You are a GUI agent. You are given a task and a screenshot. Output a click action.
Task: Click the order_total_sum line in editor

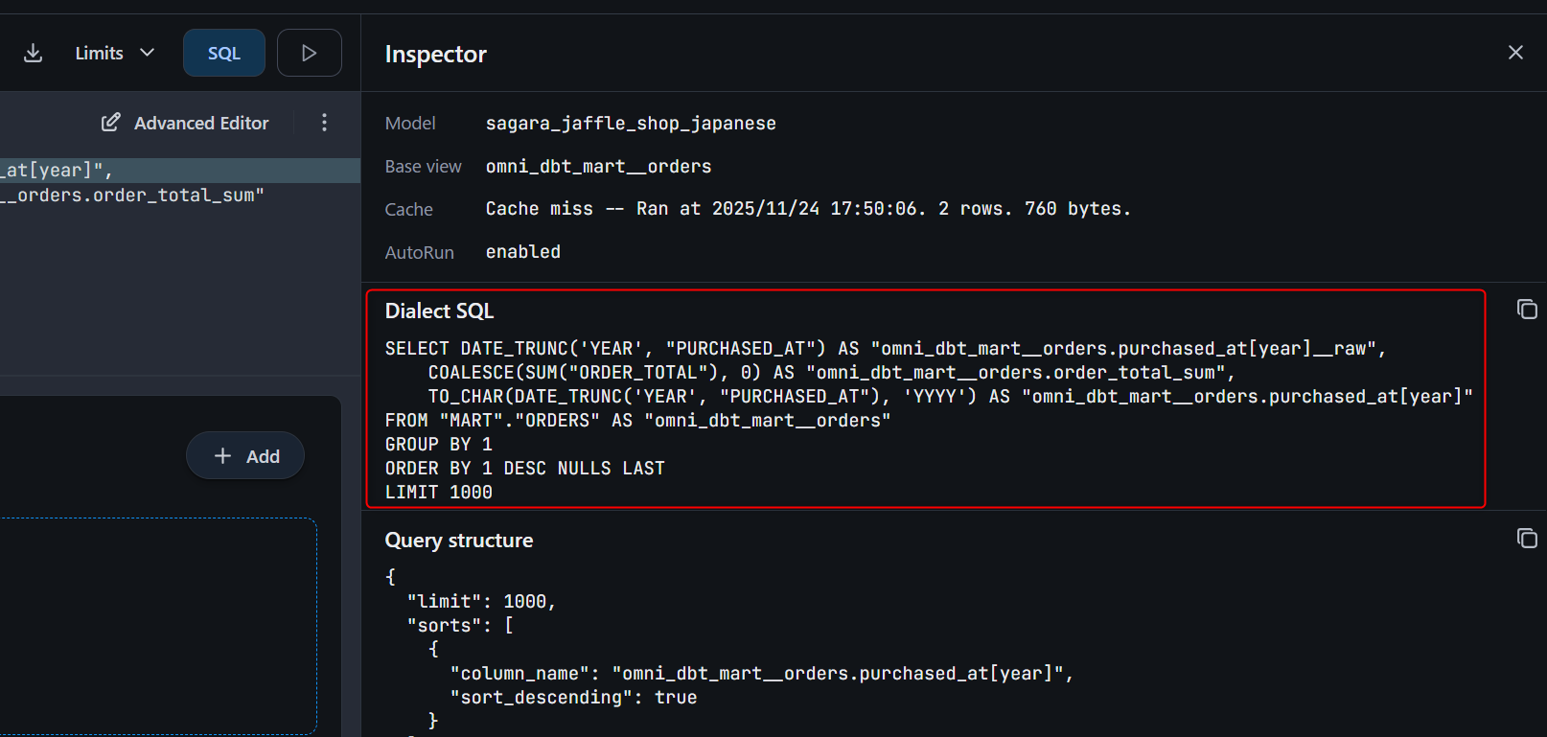pos(134,196)
